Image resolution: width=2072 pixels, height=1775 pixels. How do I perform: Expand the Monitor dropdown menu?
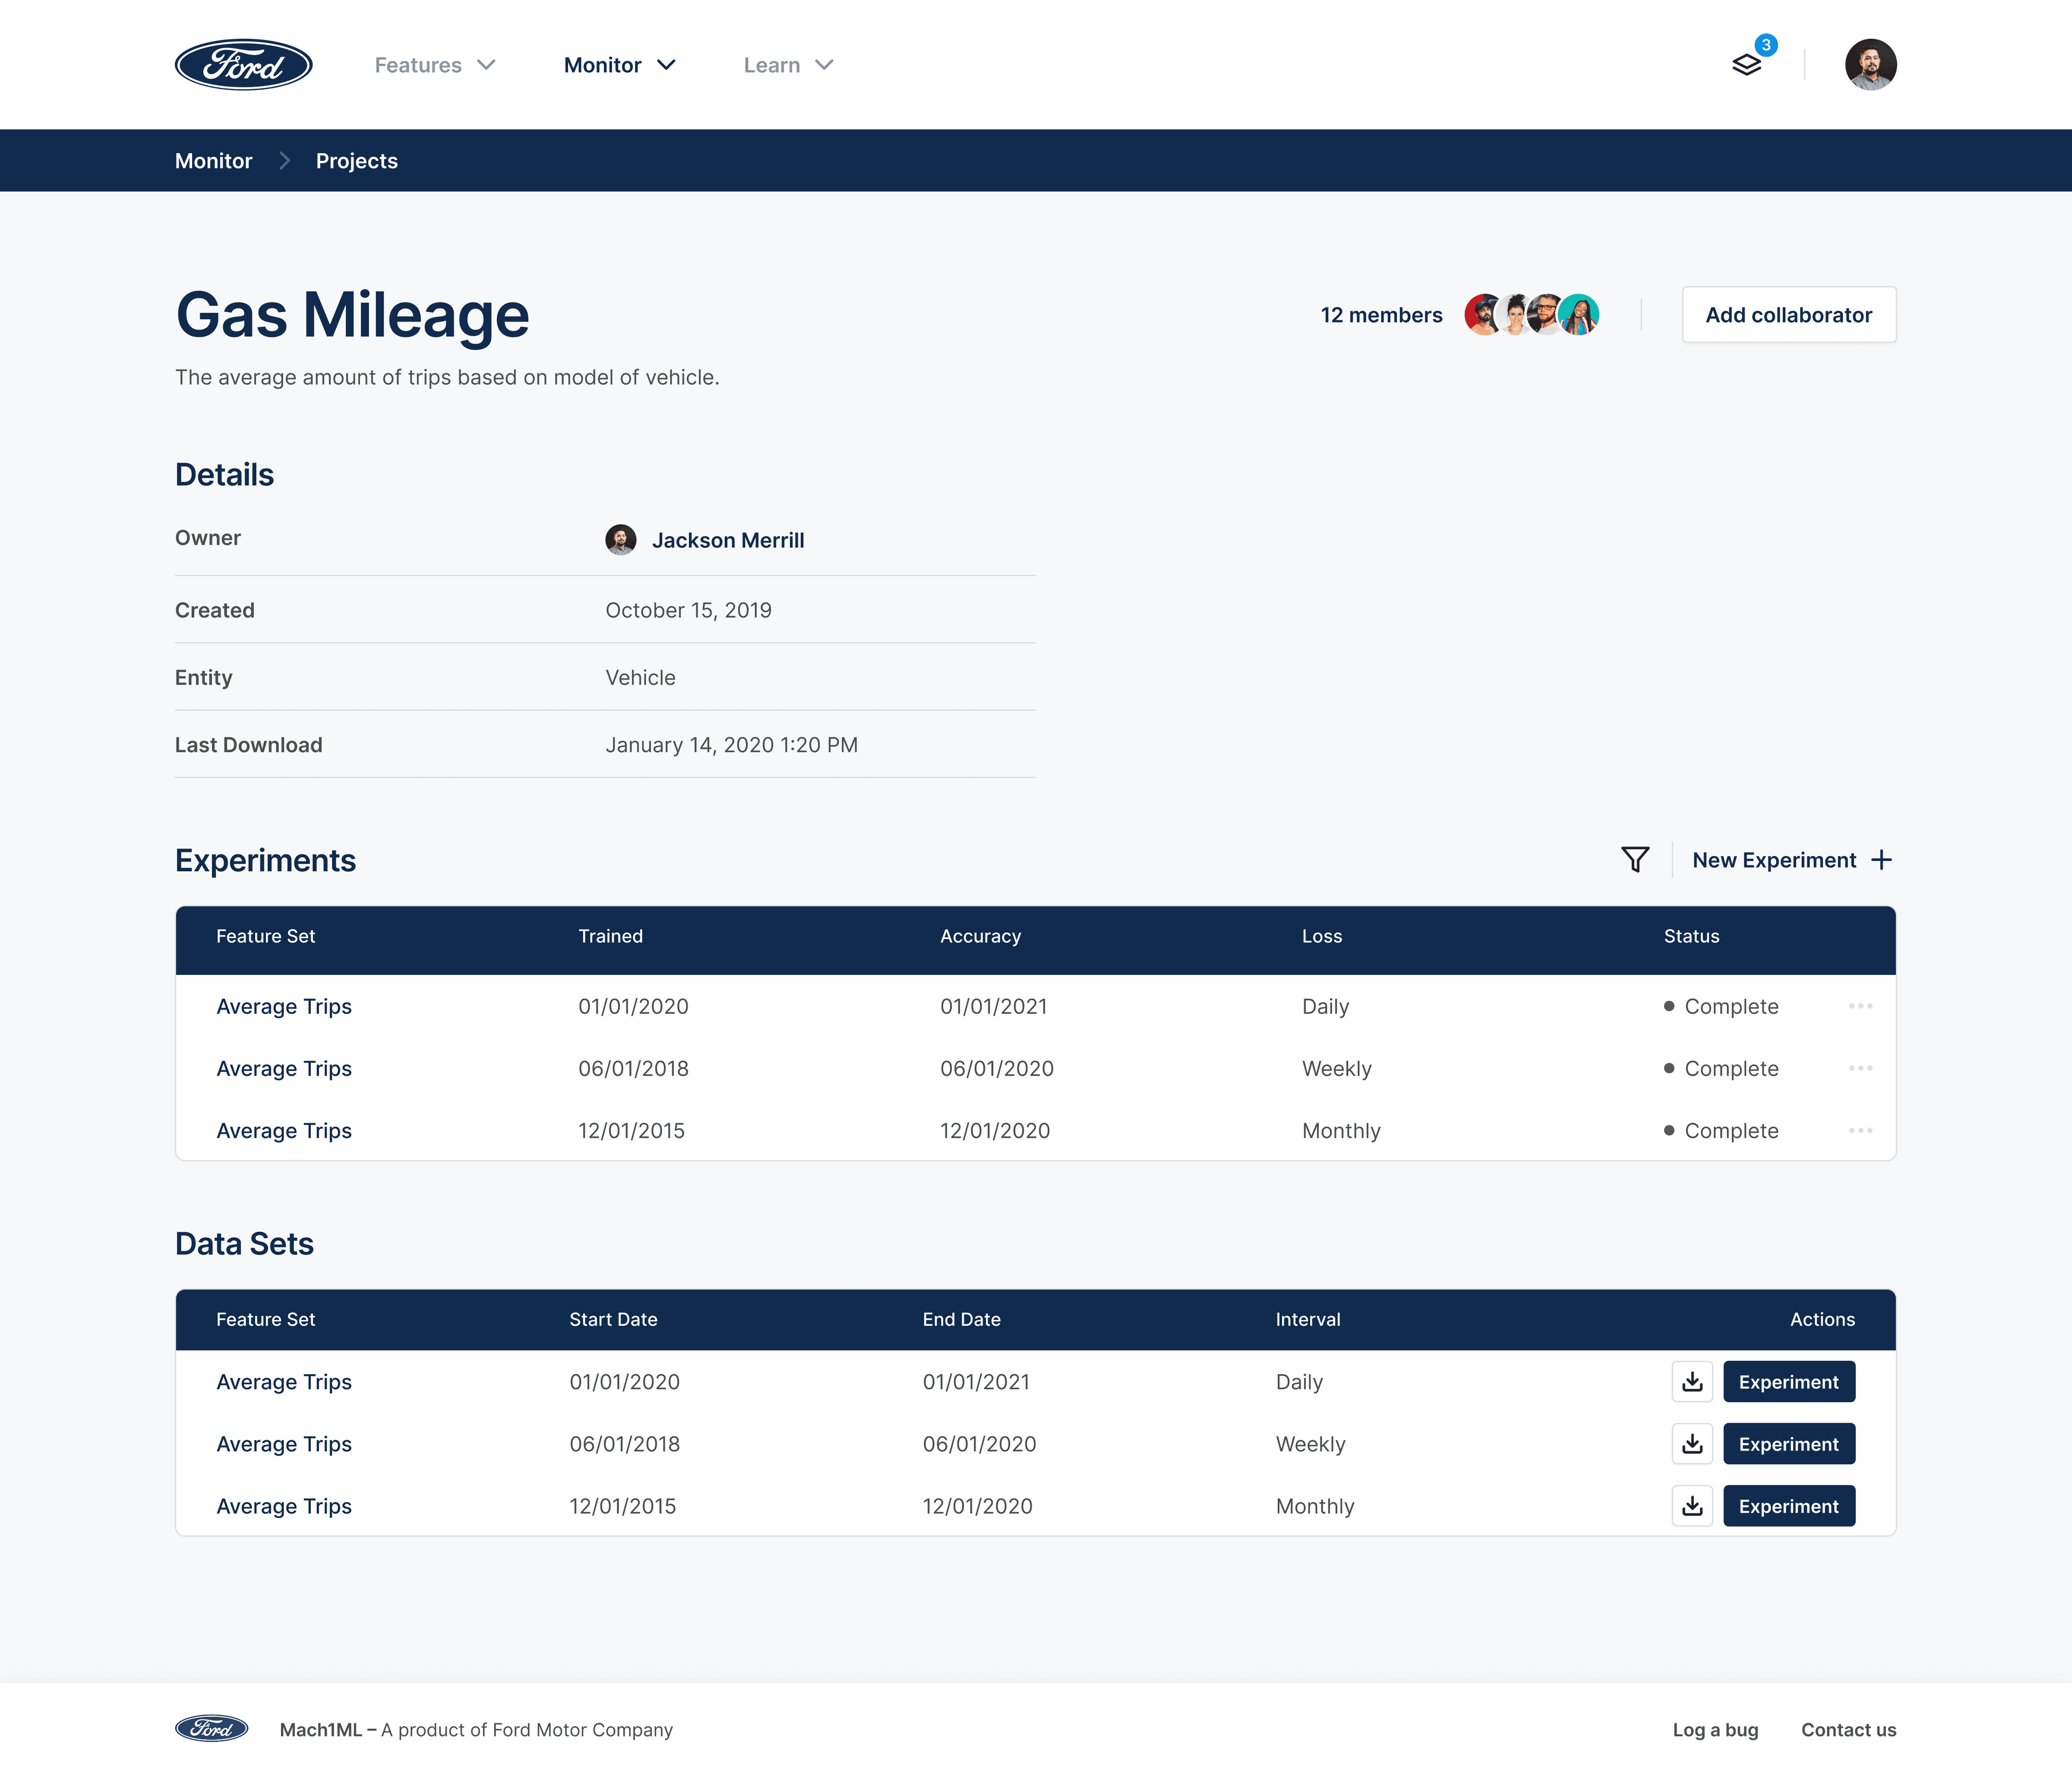pyautogui.click(x=619, y=65)
